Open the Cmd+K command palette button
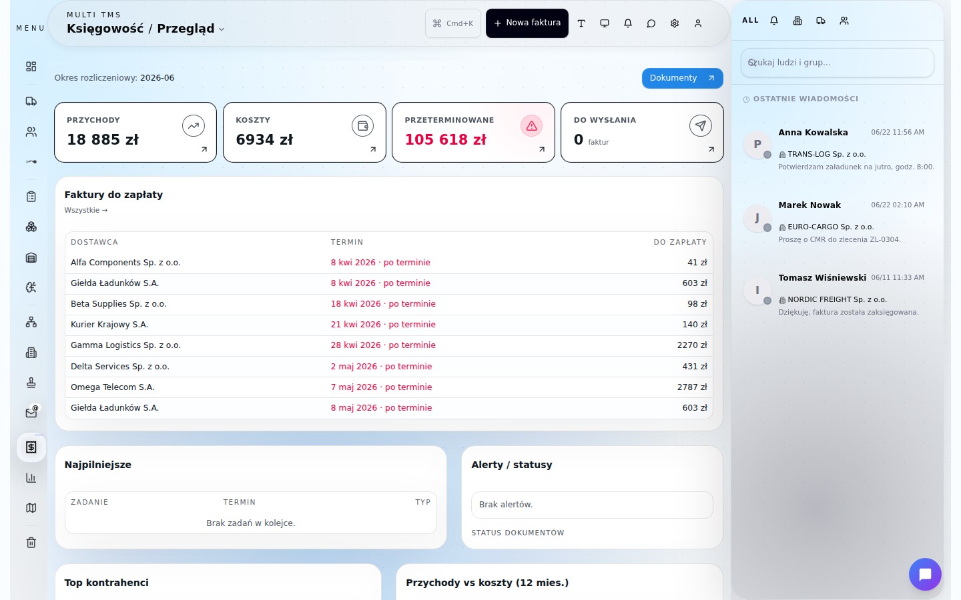961x600 pixels. (453, 23)
